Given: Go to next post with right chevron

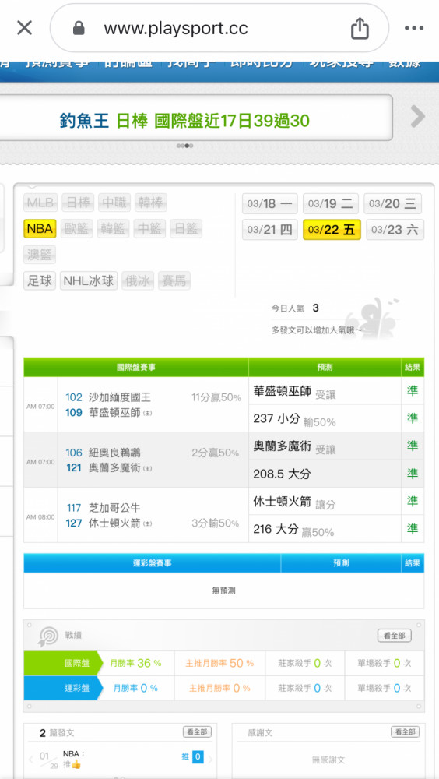Looking at the screenshot, I should 209,759.
